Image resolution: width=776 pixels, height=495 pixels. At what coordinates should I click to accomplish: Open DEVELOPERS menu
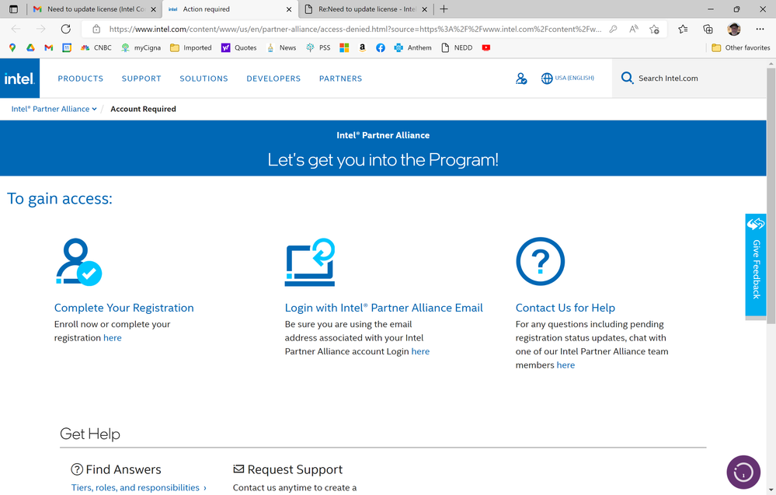(x=273, y=78)
